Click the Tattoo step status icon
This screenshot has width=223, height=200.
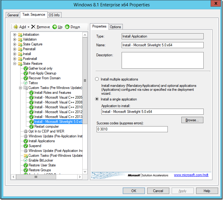[x=26, y=83]
